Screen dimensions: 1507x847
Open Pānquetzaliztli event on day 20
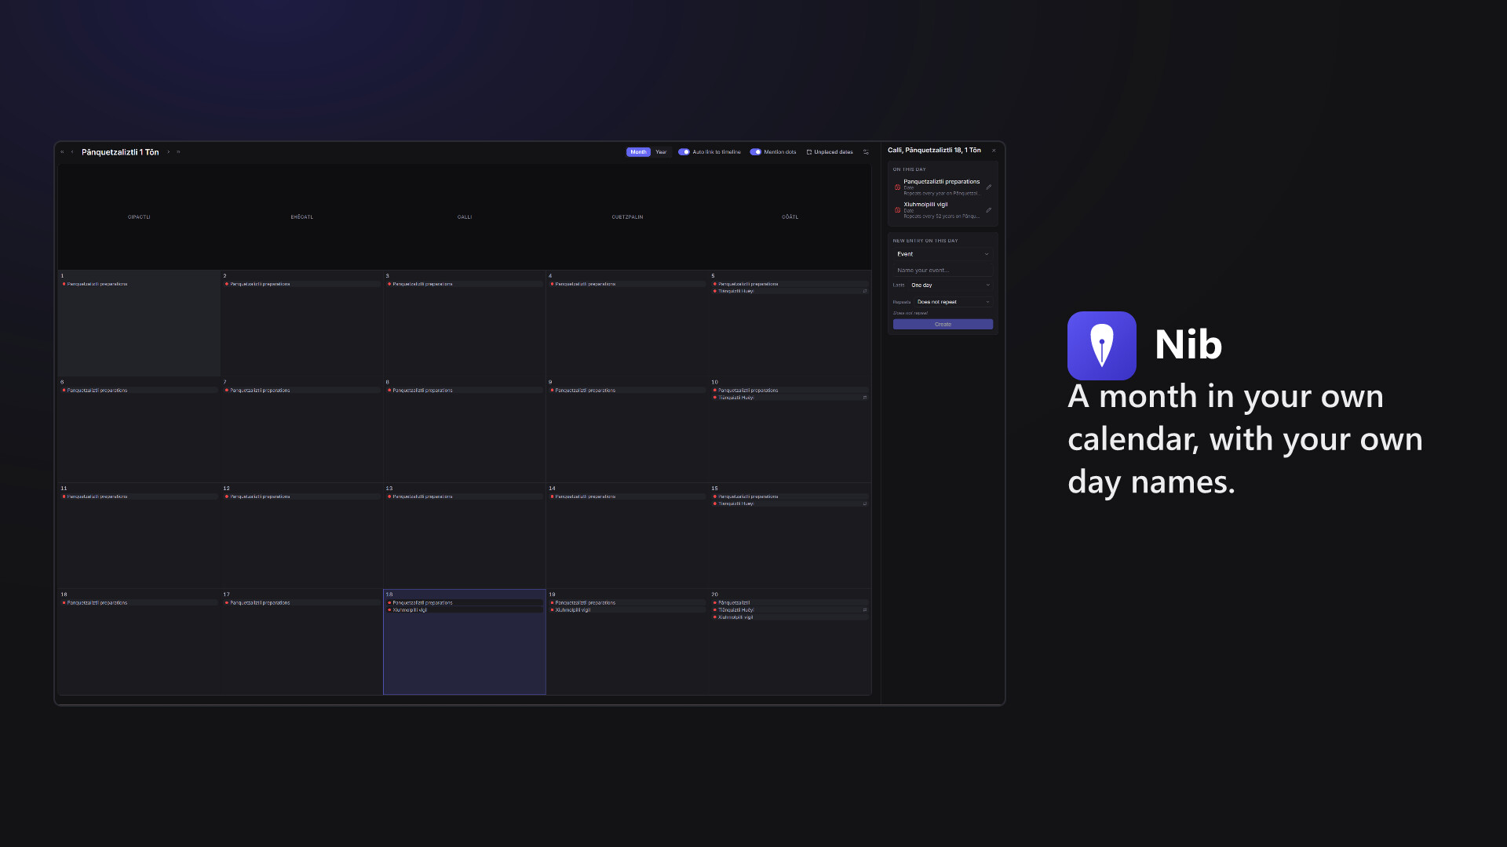pos(790,602)
